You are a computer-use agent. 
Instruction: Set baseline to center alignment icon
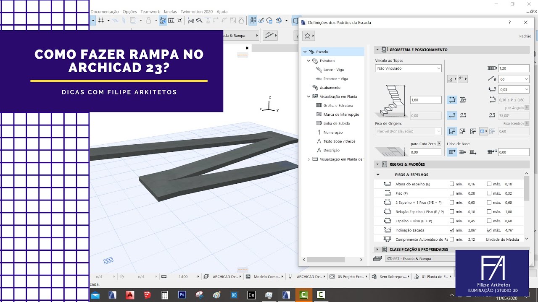pos(462,152)
